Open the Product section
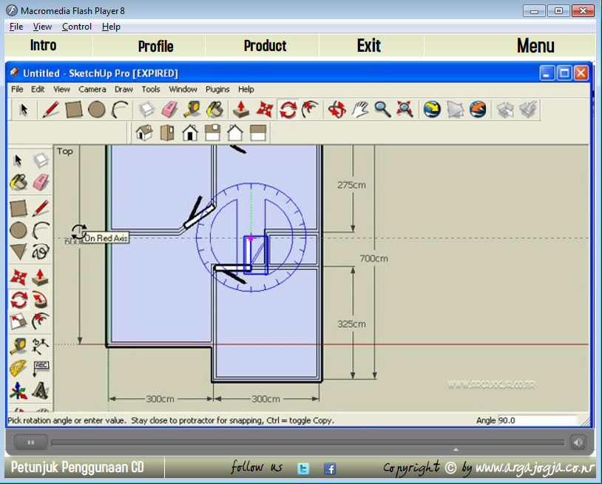 (265, 46)
